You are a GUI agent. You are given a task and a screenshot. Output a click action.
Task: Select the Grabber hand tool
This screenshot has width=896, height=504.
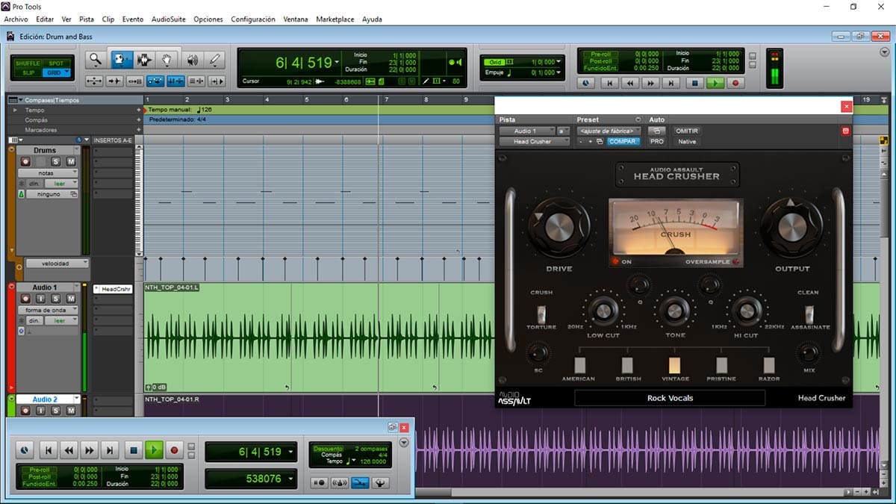click(167, 60)
